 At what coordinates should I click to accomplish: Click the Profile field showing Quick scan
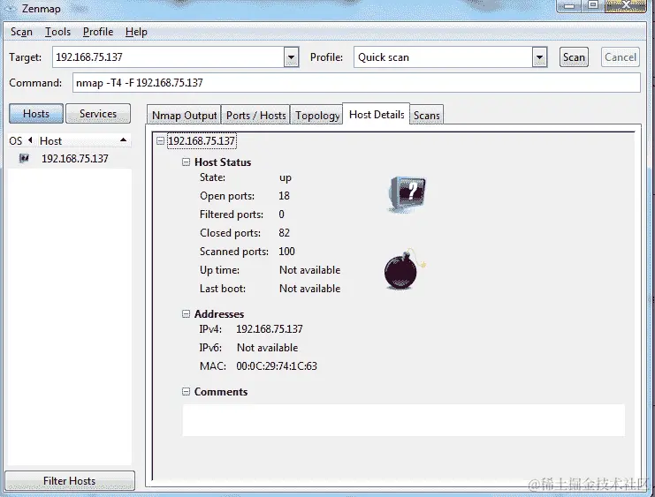(443, 57)
